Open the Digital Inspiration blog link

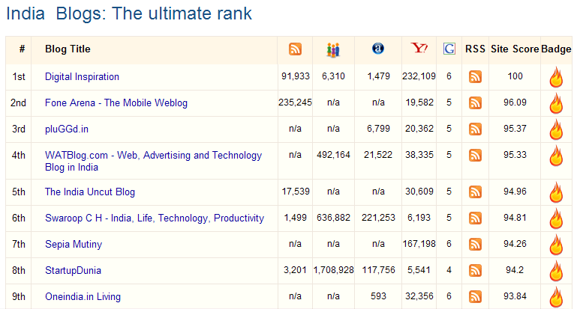(82, 77)
